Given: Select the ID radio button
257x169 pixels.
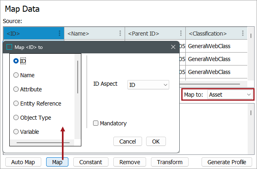Looking at the screenshot, I should (x=16, y=61).
